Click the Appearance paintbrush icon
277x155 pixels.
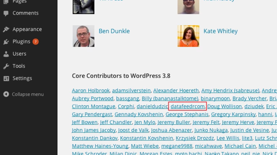tap(6, 29)
